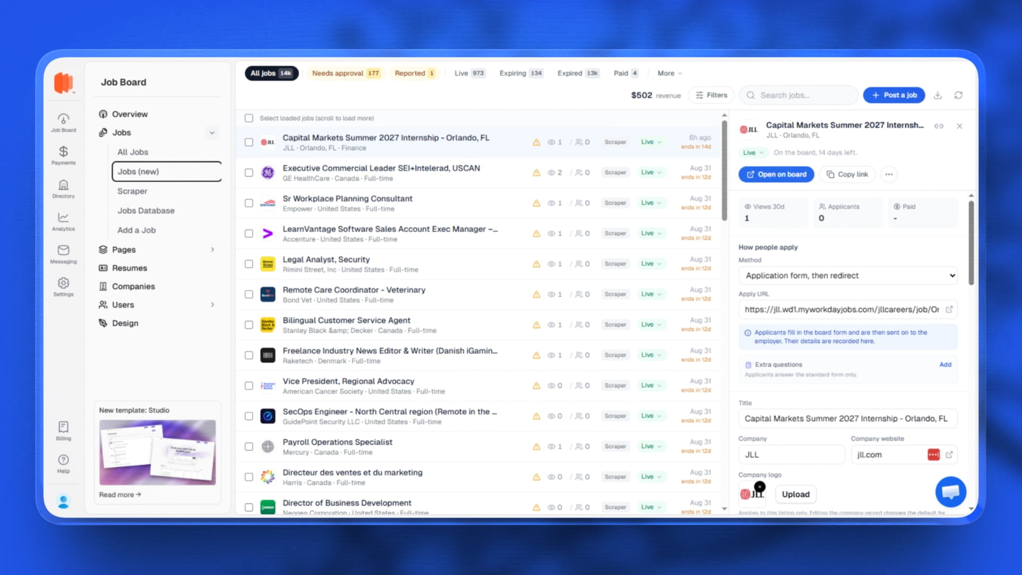Open Apply URL in external tab
Image resolution: width=1022 pixels, height=575 pixels.
point(949,309)
